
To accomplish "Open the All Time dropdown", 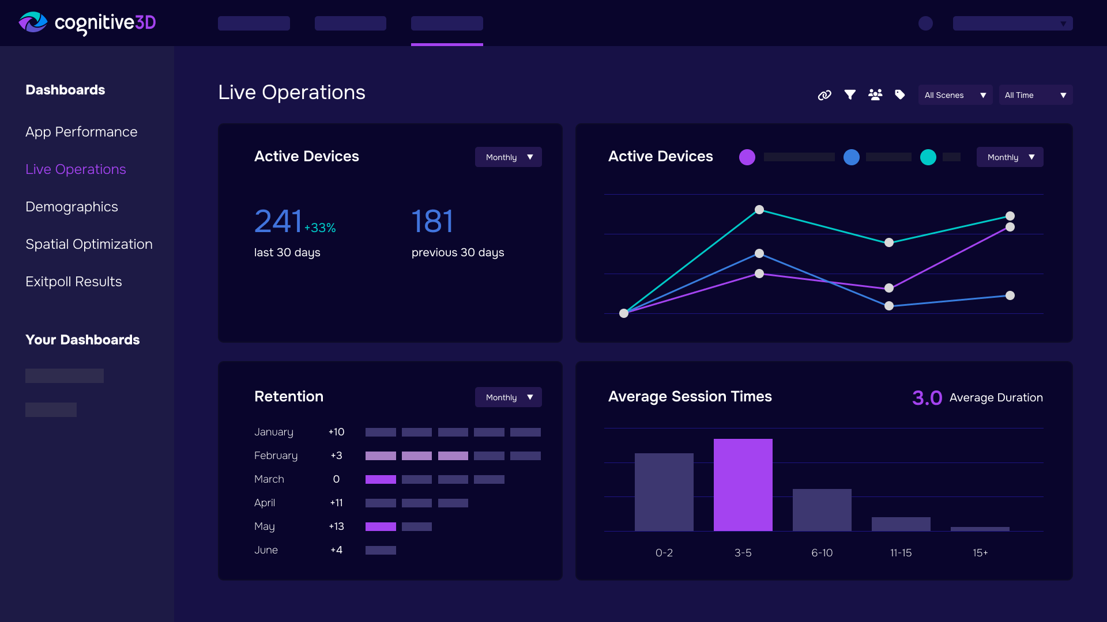I will [1036, 95].
